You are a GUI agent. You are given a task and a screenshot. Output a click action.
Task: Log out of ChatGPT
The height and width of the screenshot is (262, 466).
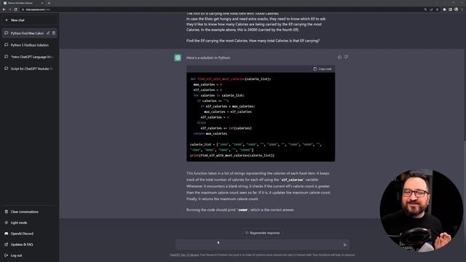coord(29,255)
